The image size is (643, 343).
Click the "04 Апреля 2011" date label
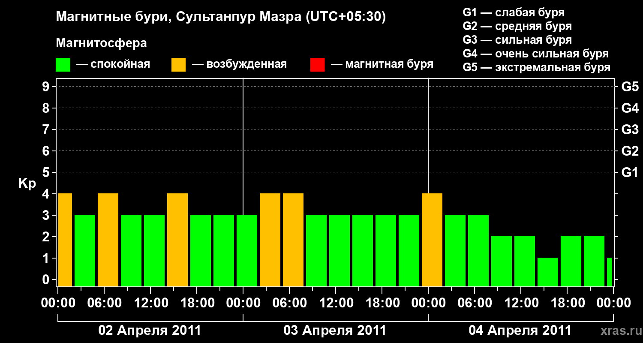point(520,331)
